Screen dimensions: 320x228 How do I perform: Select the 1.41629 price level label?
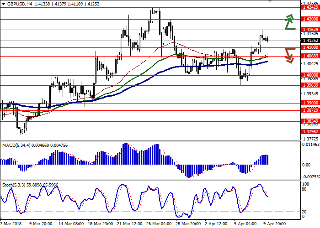[310, 29]
